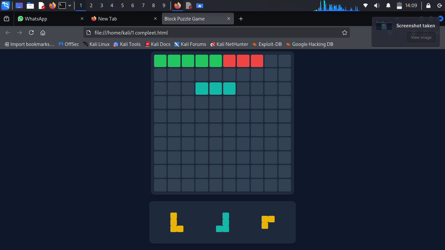Mute sound using the volume tray icon

(377, 6)
